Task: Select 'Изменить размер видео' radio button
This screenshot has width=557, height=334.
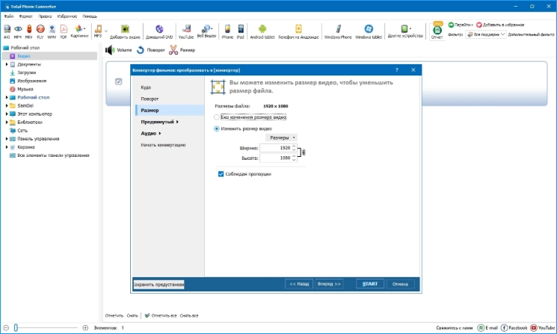Action: (x=217, y=129)
